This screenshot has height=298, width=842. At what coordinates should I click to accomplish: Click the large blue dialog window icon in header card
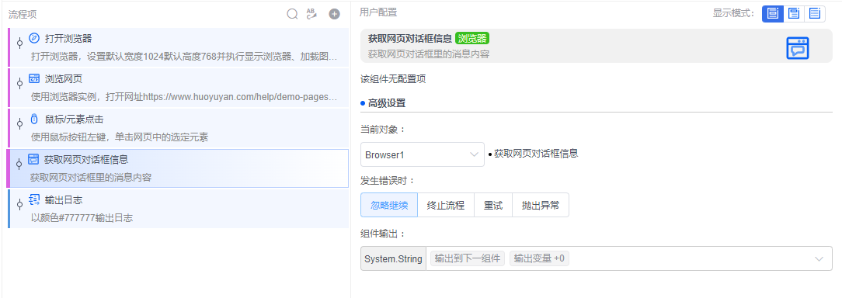[x=798, y=48]
